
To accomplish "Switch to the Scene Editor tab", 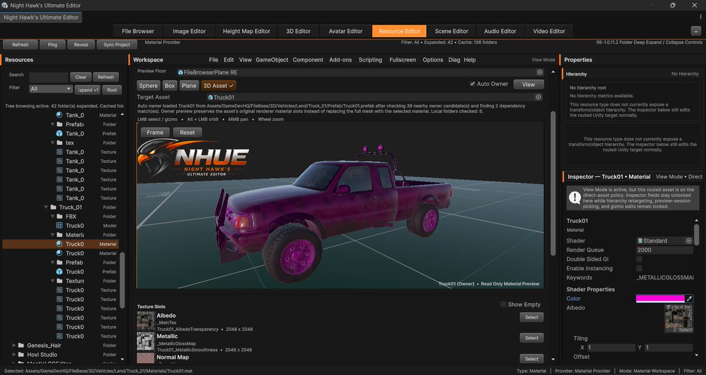I will point(452,31).
